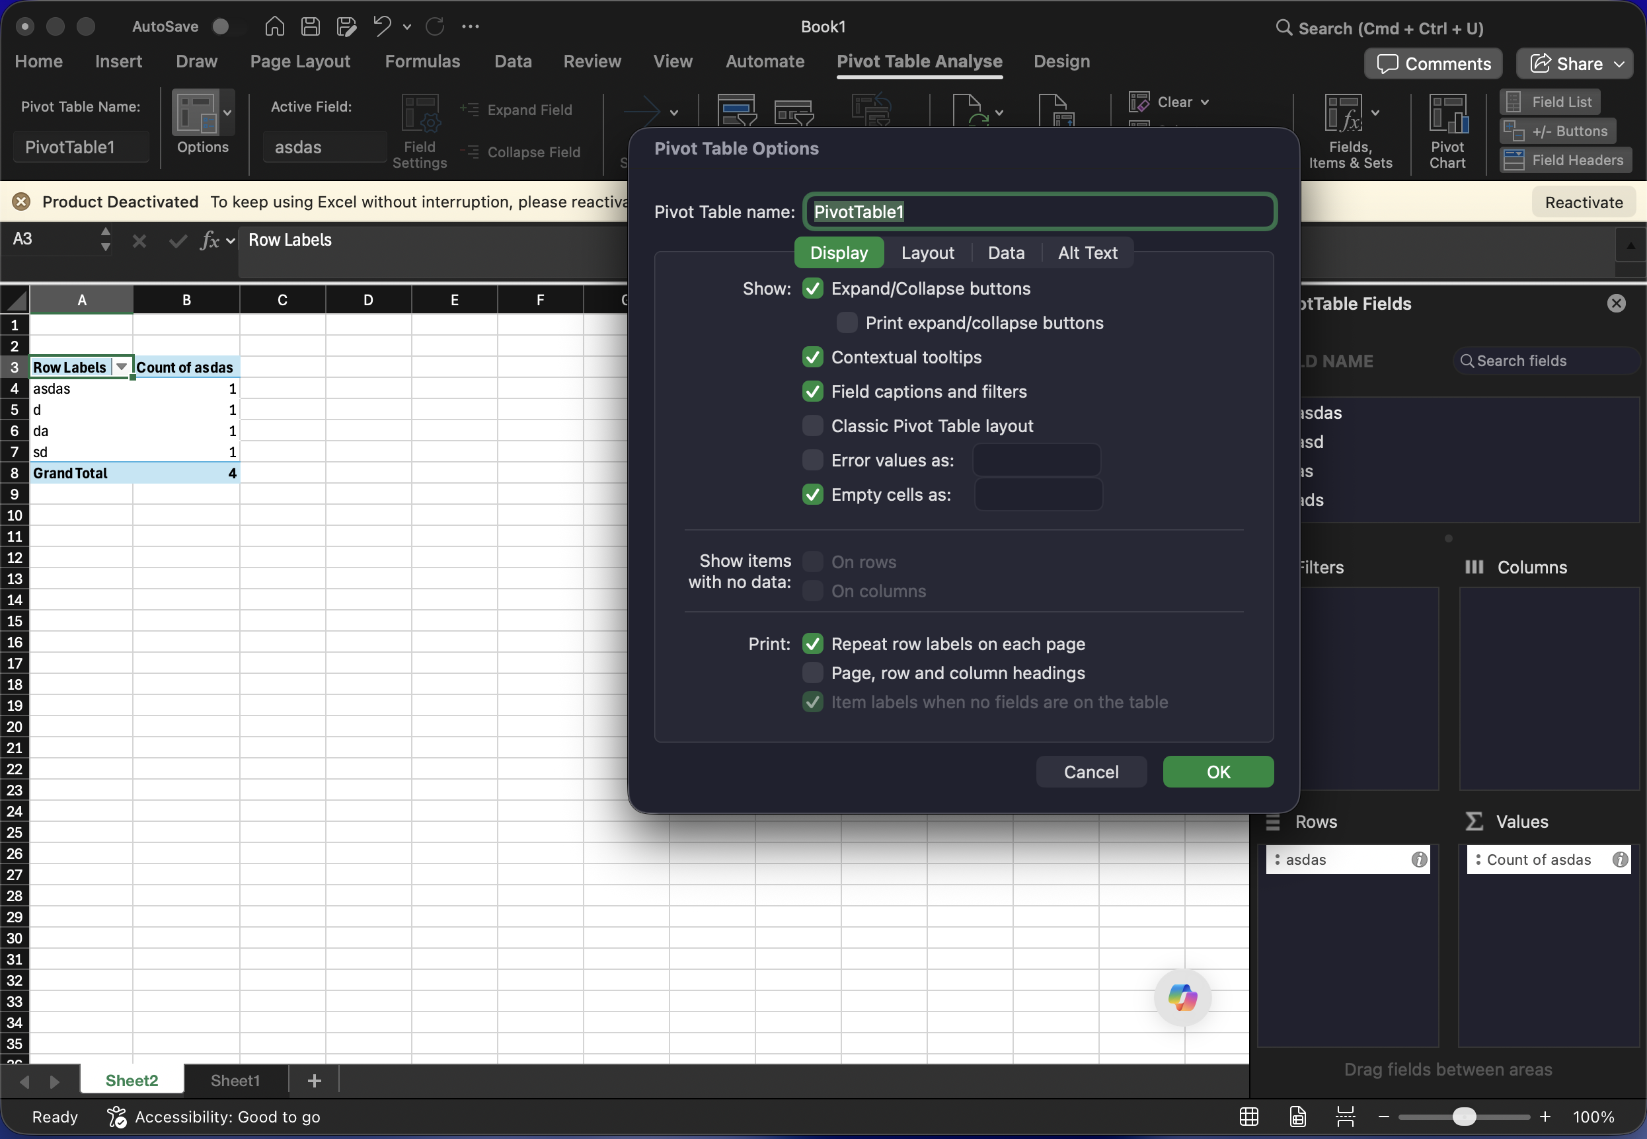Uncheck Expand/Collapse buttons checkbox
This screenshot has width=1647, height=1139.
(812, 288)
